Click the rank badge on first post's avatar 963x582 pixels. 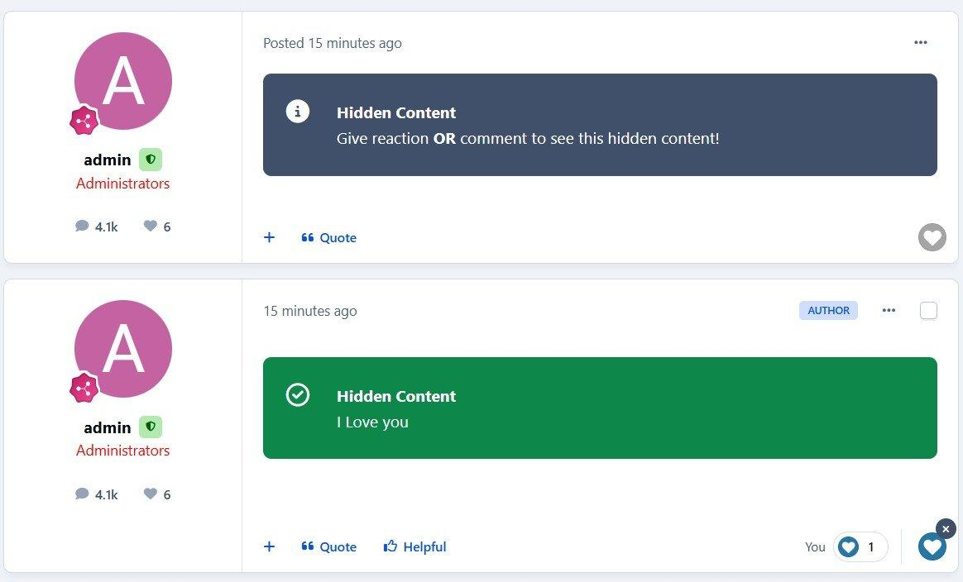click(x=84, y=121)
